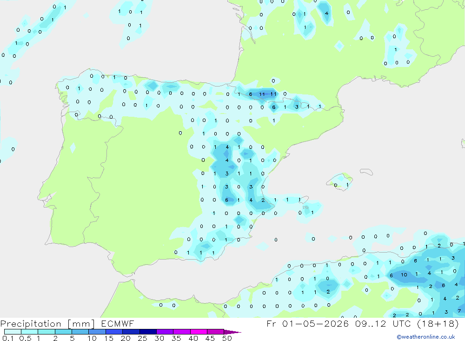Screen dimensions: 465x341
Task: Click the legend label '15'
Action: 109,338
